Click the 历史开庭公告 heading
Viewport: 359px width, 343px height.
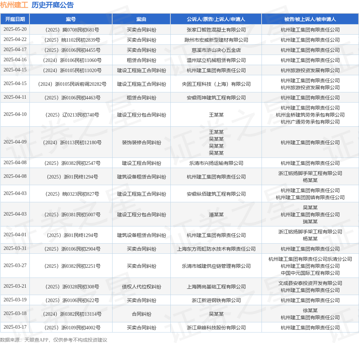click(53, 5)
